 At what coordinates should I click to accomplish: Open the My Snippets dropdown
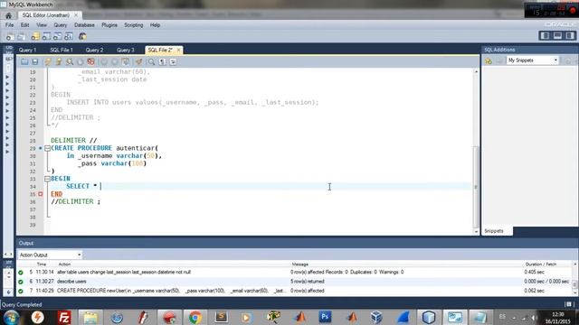(532, 60)
